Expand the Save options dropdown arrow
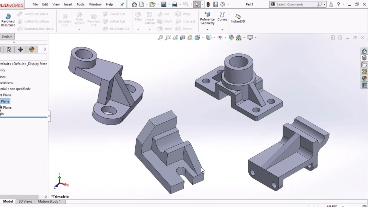368x207 pixels. click(x=169, y=4)
